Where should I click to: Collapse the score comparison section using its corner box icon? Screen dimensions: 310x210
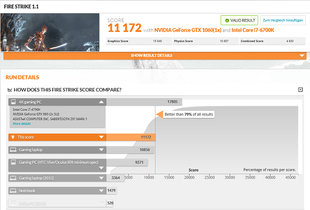click(301, 90)
